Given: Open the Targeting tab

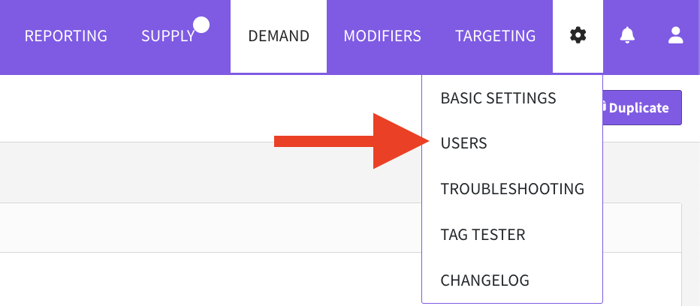Looking at the screenshot, I should [495, 36].
